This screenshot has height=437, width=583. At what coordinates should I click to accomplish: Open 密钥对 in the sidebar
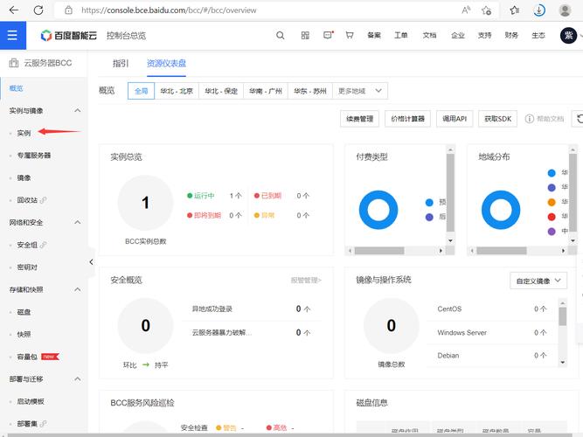[27, 267]
